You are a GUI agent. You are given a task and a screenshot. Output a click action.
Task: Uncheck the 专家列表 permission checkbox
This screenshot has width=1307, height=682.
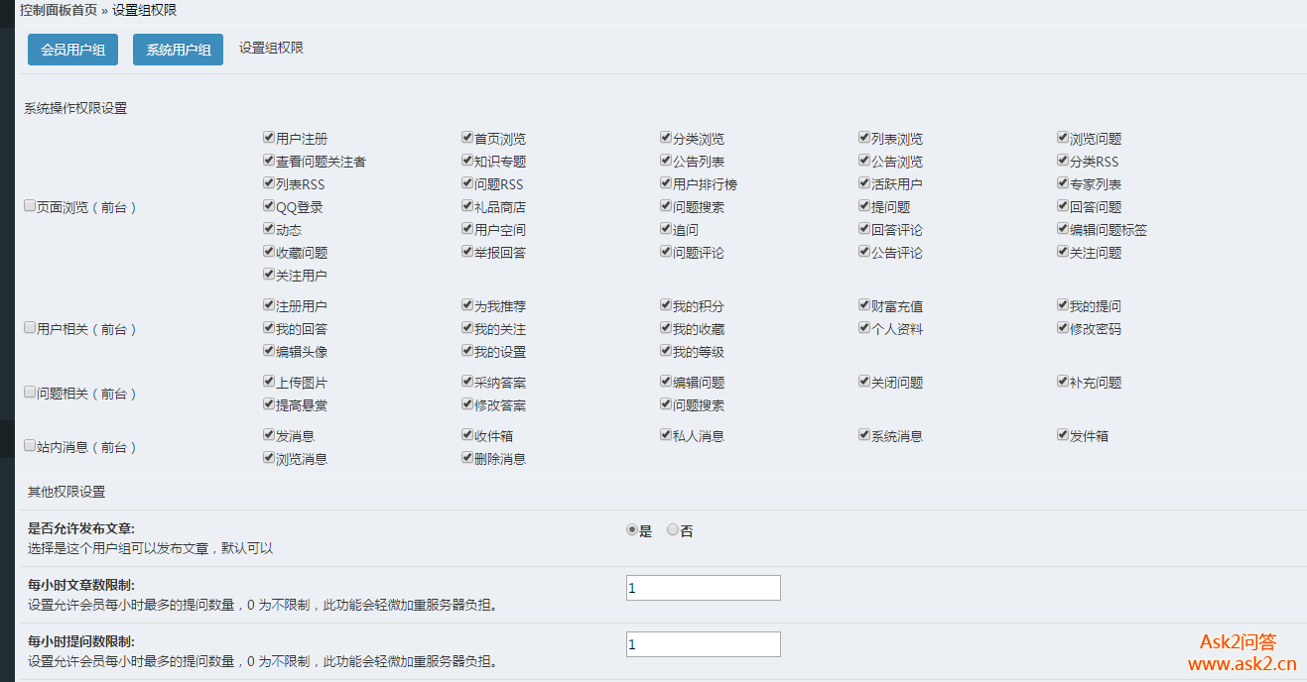click(1063, 183)
